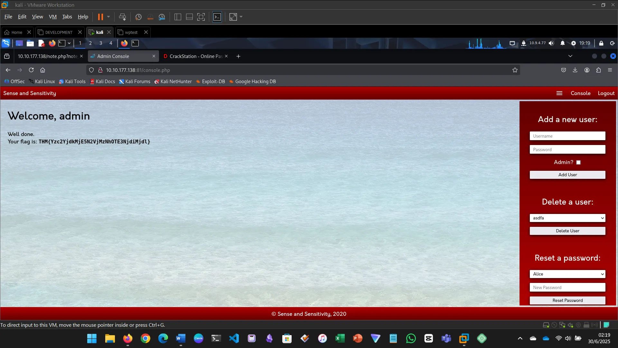Open the Snapshot Manager

click(x=162, y=17)
